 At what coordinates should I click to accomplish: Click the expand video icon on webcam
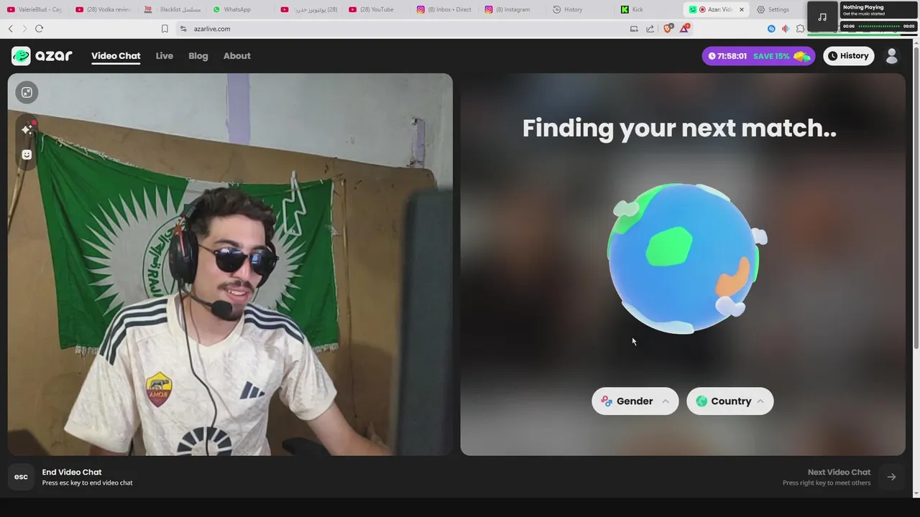tap(27, 93)
